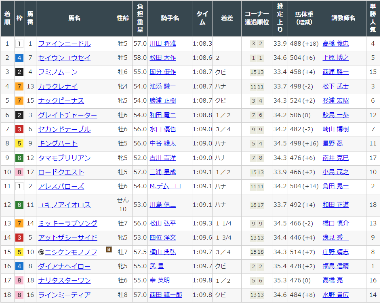Viewport: 381px width, 303px height.
Task: Open jockey link 川田 将雅
Action: (163, 44)
